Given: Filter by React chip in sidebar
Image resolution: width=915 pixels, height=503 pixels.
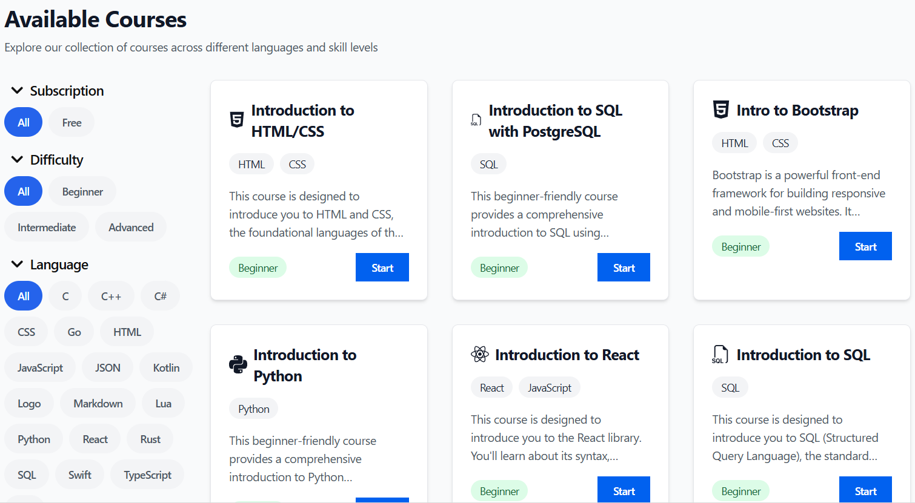Looking at the screenshot, I should pos(95,439).
